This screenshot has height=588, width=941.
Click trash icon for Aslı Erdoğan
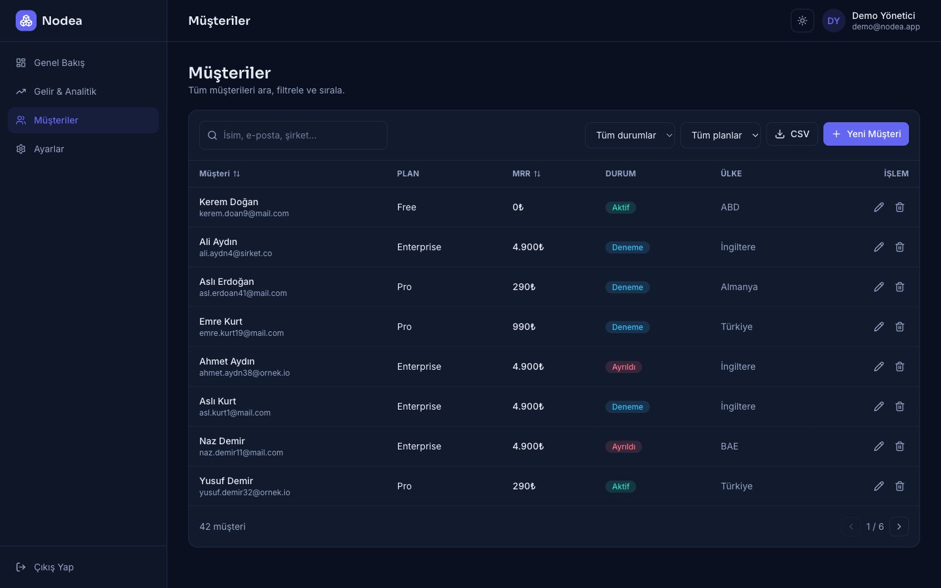point(900,287)
